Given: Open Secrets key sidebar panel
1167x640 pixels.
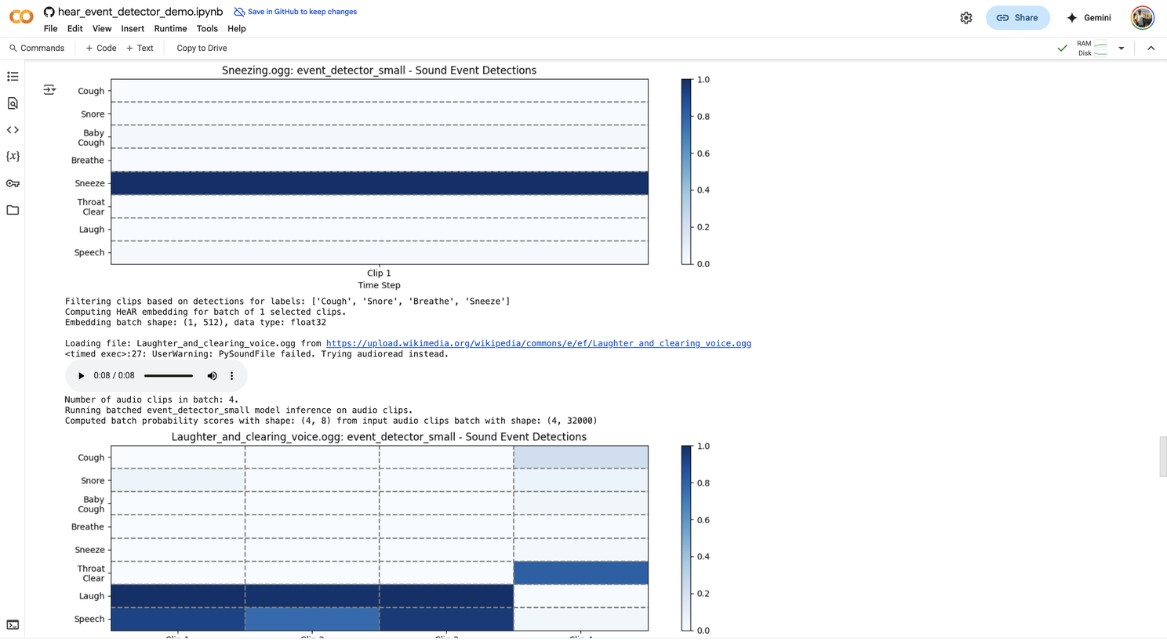Looking at the screenshot, I should [x=13, y=183].
